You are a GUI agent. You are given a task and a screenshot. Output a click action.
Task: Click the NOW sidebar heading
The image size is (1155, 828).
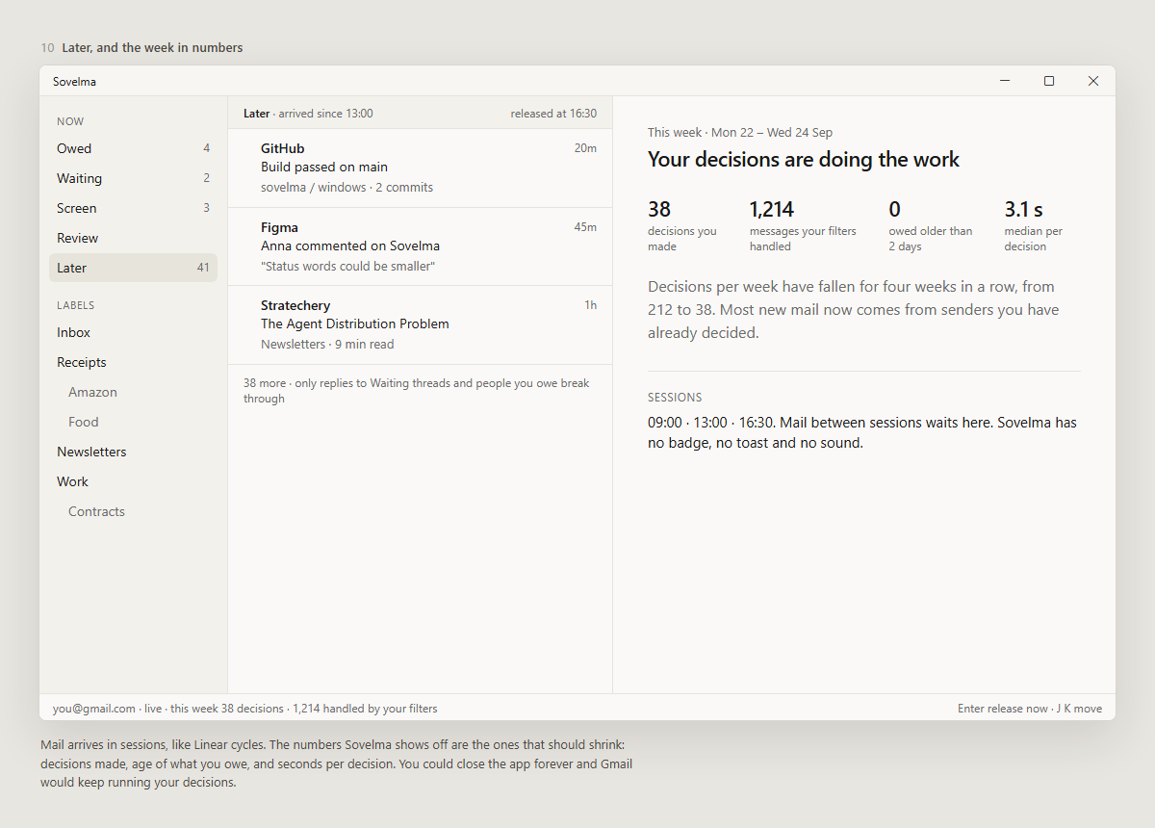click(x=70, y=121)
